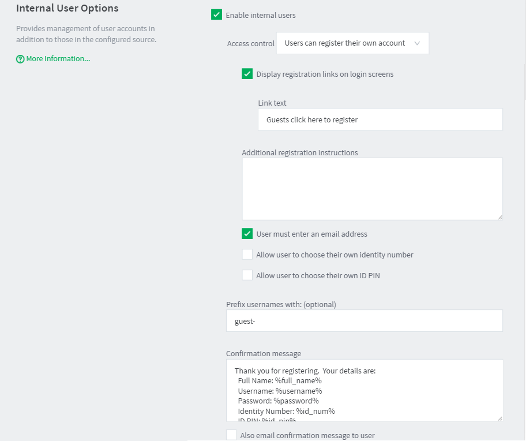The image size is (526, 441).
Task: Disable User must enter an email address
Action: (x=247, y=234)
